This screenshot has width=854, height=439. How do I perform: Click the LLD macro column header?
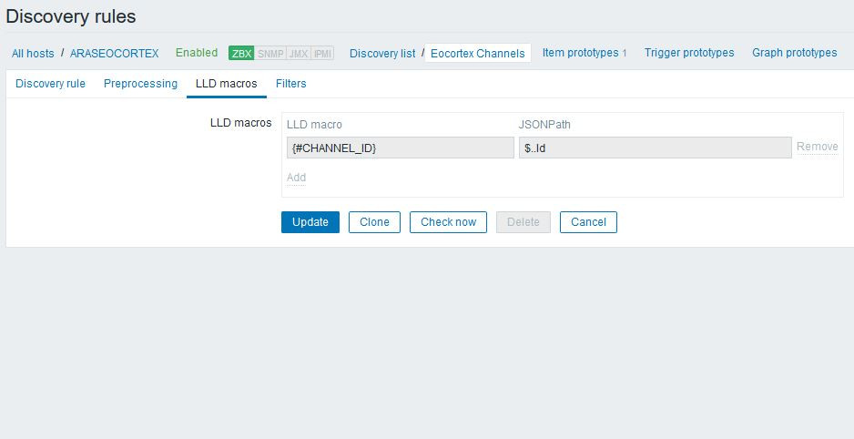[x=314, y=125]
